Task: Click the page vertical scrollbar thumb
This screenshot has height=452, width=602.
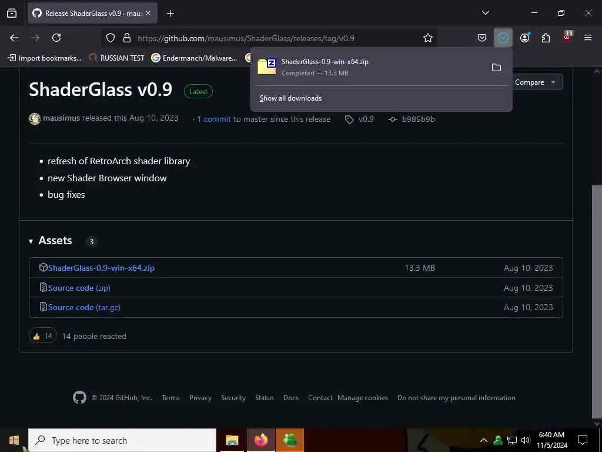Action: (x=597, y=303)
